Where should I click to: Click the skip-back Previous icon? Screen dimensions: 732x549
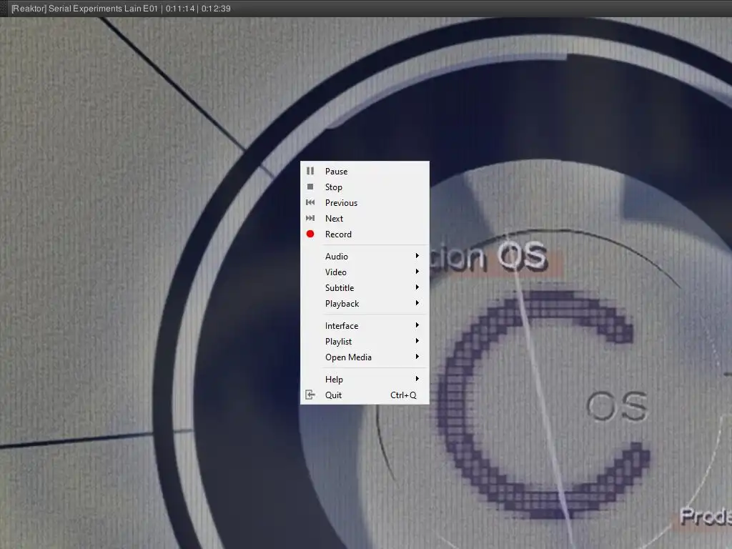pyautogui.click(x=310, y=202)
